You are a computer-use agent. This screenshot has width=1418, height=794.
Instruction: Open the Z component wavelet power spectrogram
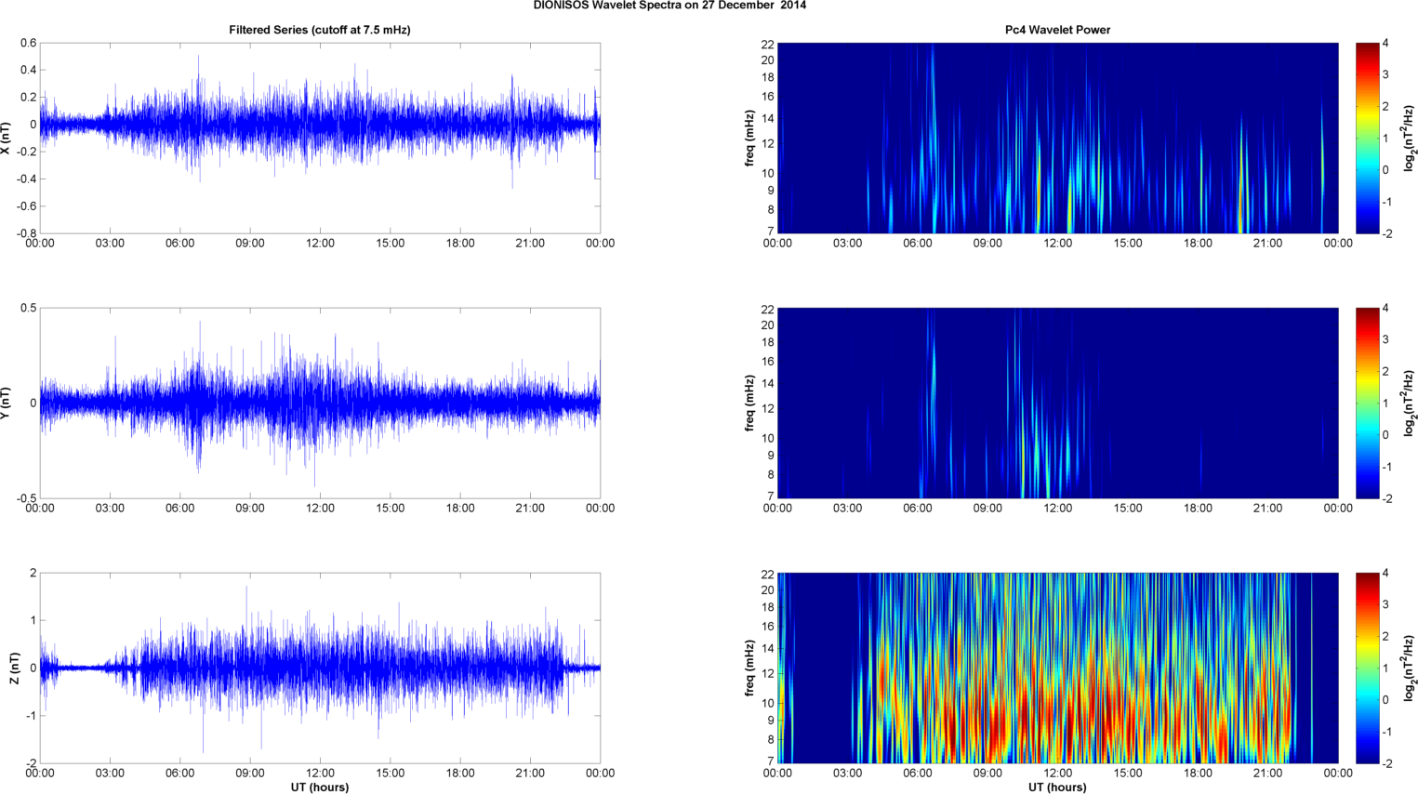point(1057,668)
